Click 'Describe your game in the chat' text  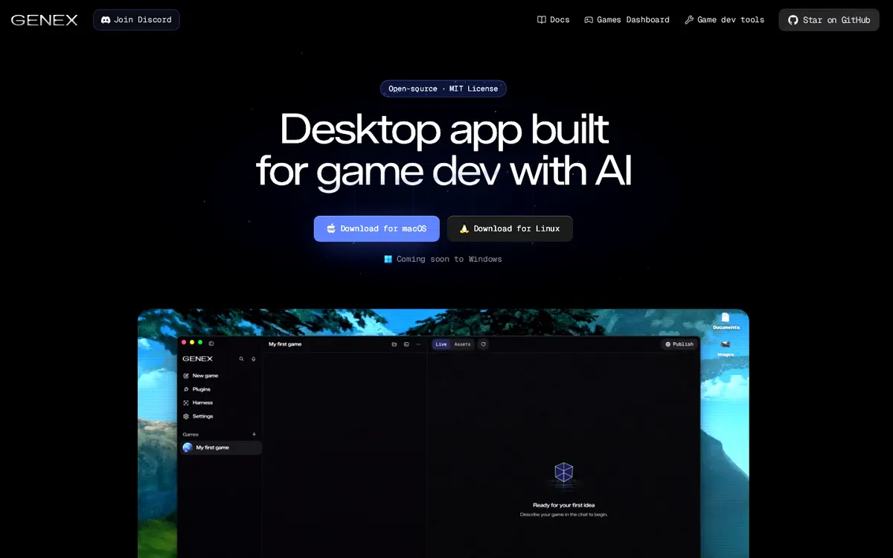[x=564, y=515]
